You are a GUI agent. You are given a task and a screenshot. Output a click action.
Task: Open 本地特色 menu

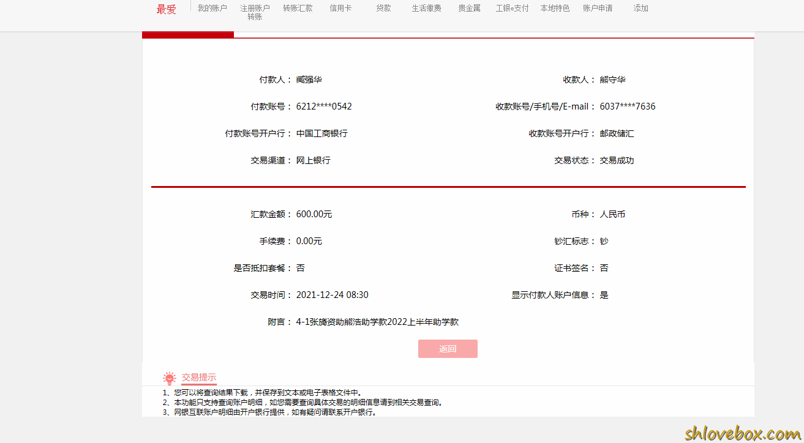pyautogui.click(x=555, y=8)
